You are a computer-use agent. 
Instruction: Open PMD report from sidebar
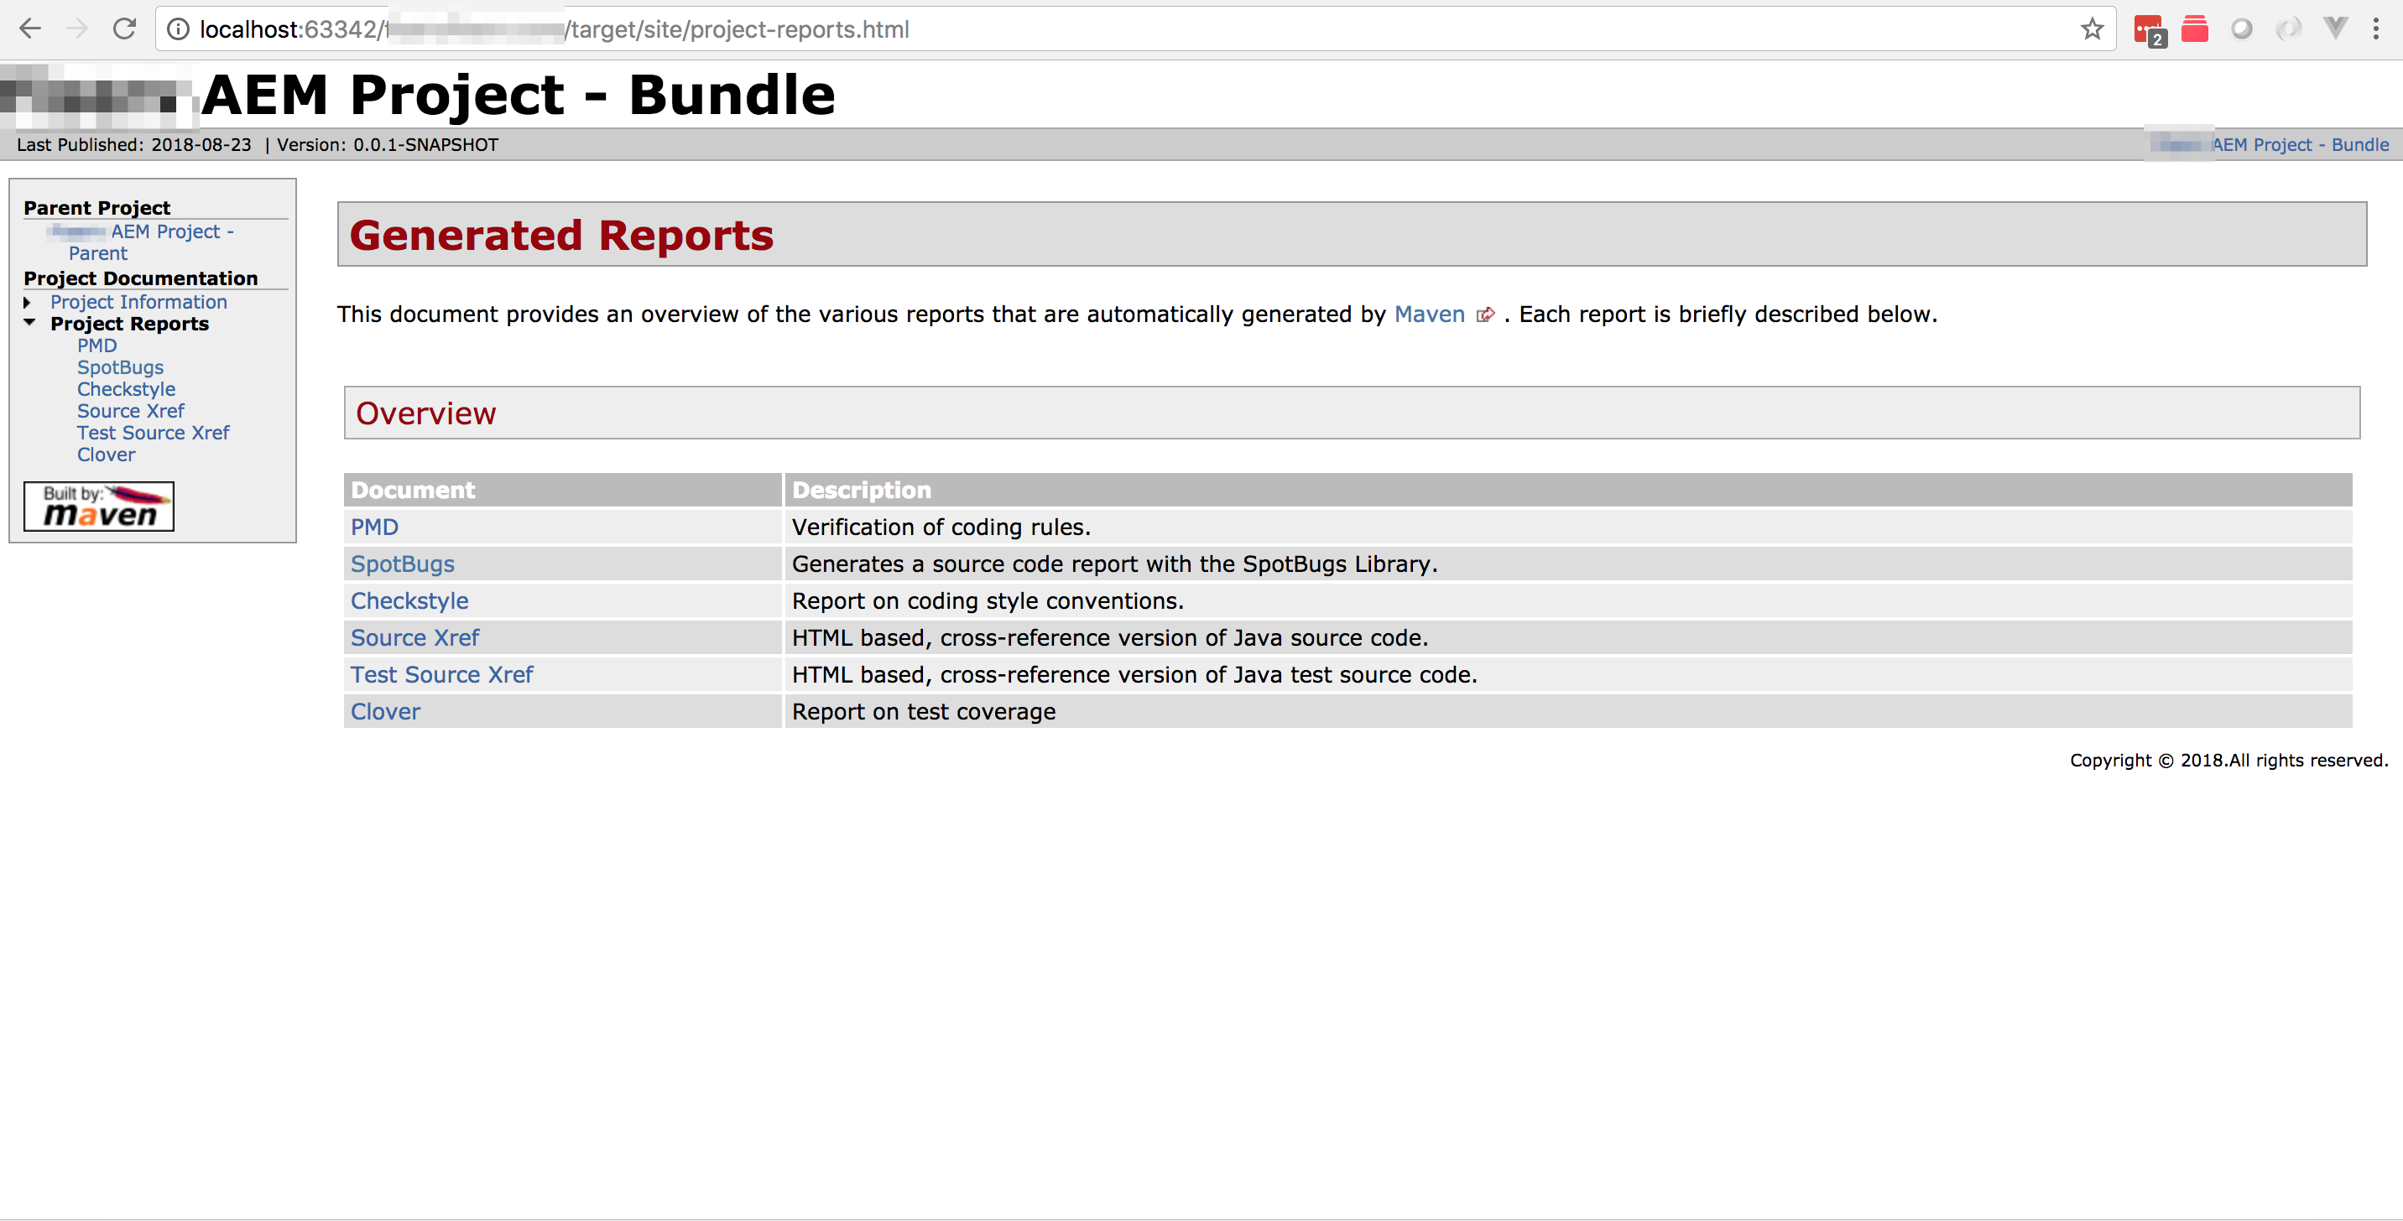[x=97, y=346]
